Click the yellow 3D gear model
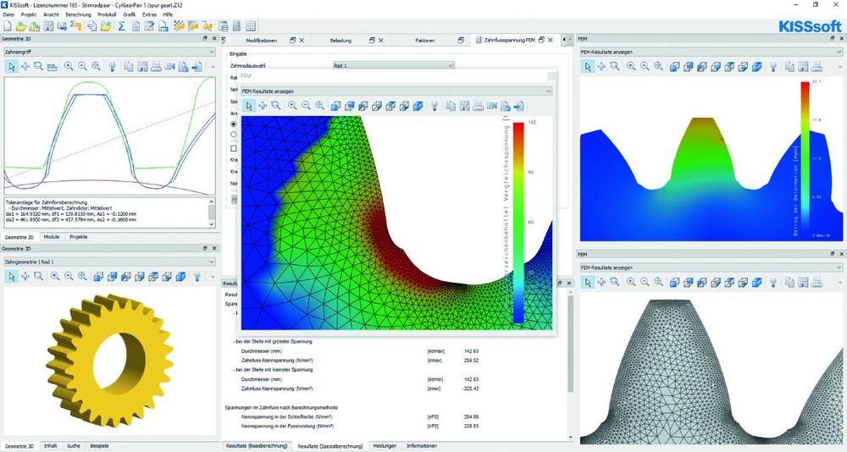 point(110,359)
